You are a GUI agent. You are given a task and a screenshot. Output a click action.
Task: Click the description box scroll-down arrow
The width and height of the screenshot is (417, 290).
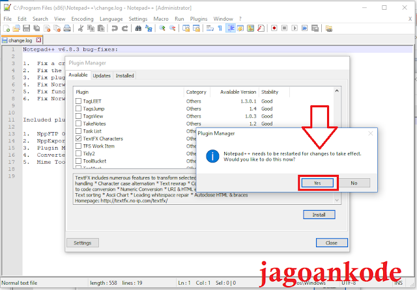(x=337, y=200)
